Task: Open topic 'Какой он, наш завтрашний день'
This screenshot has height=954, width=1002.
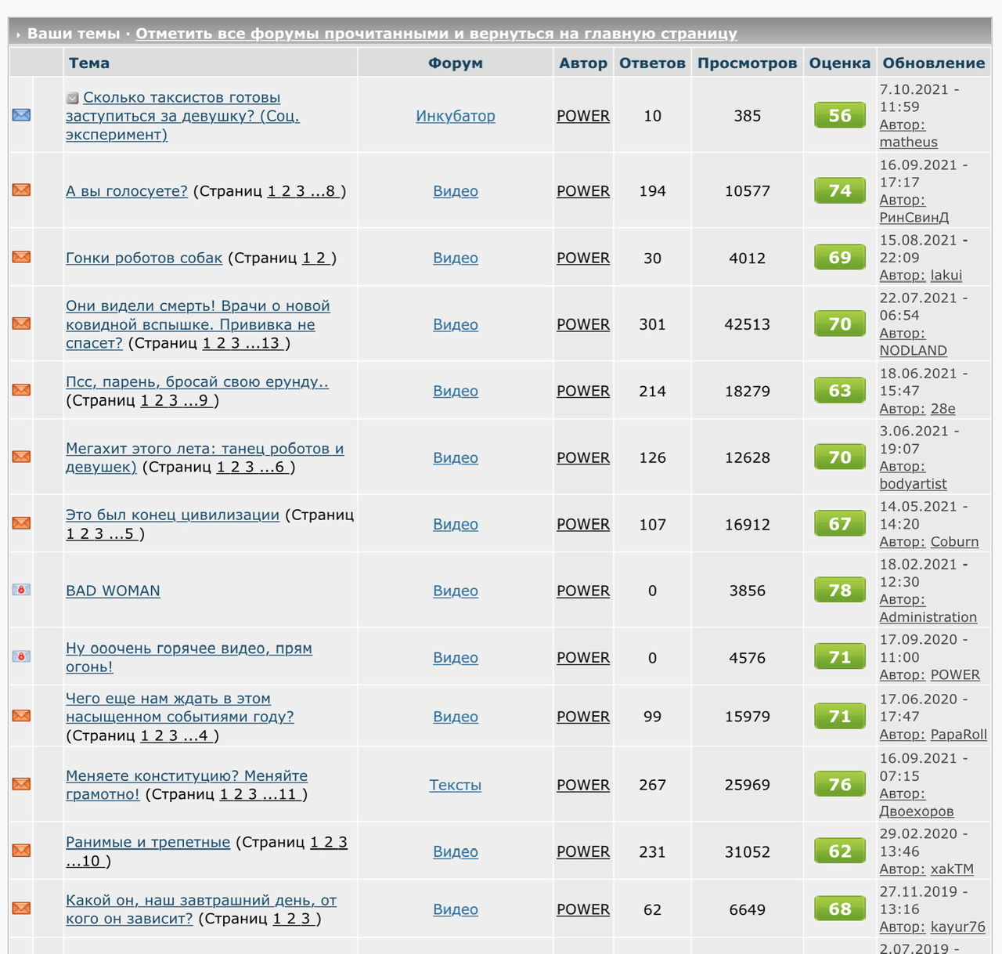Action: (x=201, y=909)
